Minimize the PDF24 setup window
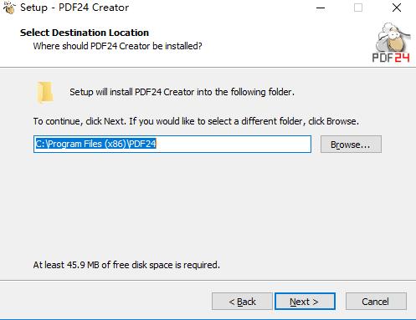The image size is (416, 320). (321, 8)
